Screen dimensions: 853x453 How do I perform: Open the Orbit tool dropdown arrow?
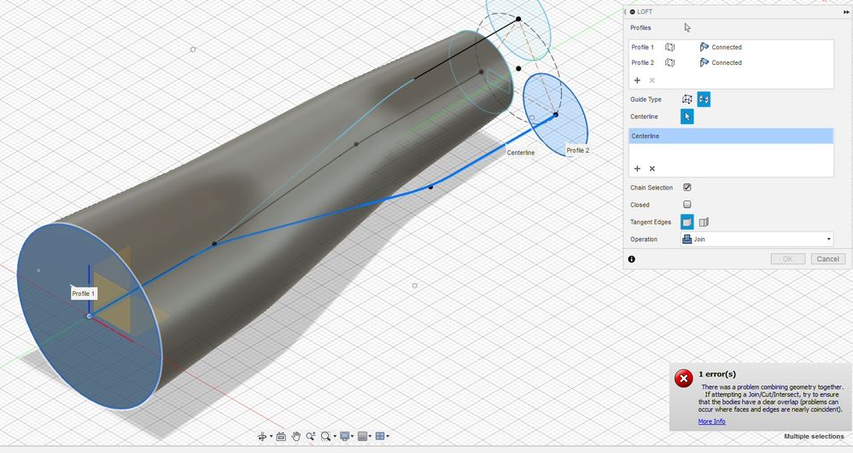(271, 436)
